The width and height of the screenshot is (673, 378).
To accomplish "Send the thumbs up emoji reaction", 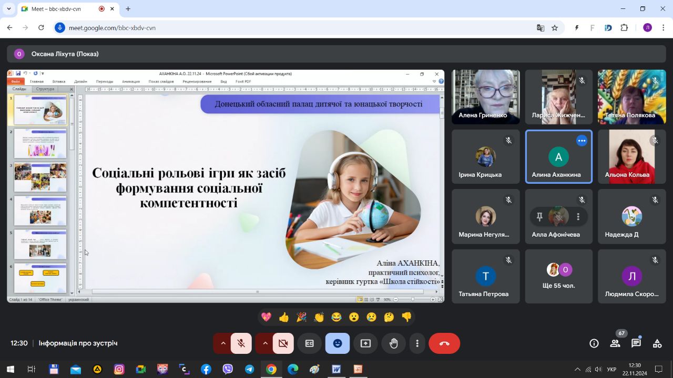I will coord(284,317).
